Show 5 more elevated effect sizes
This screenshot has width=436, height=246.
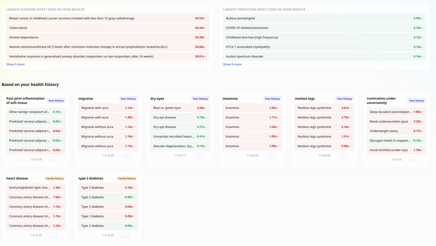click(16, 64)
